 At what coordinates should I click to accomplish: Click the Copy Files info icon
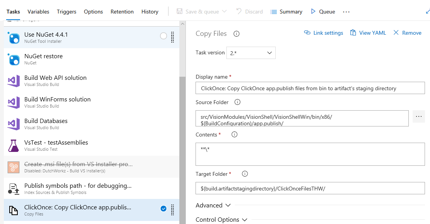237,34
